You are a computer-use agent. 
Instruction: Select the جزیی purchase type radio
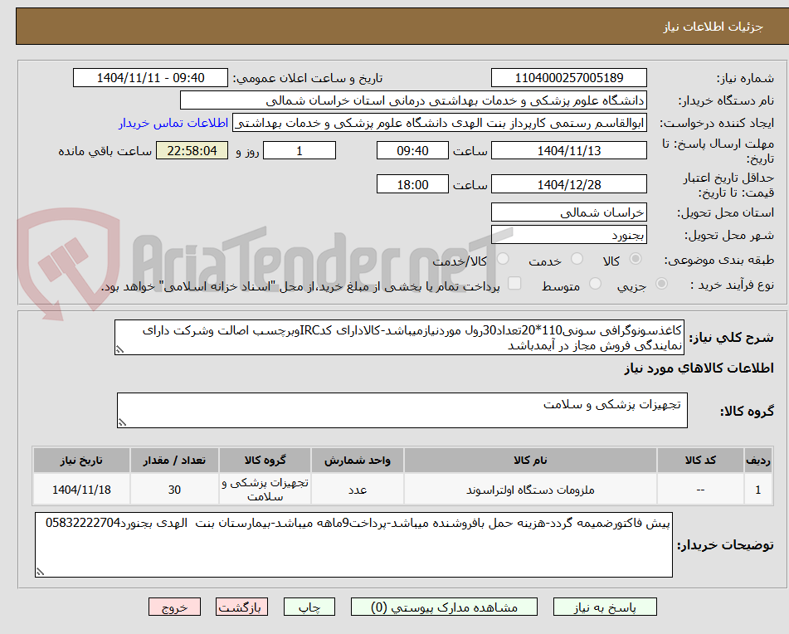(662, 284)
